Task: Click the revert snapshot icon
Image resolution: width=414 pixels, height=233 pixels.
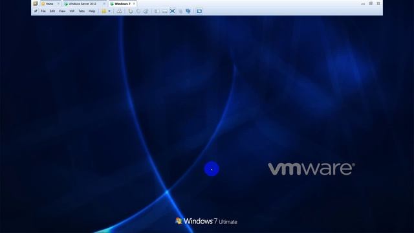Action: (138, 11)
